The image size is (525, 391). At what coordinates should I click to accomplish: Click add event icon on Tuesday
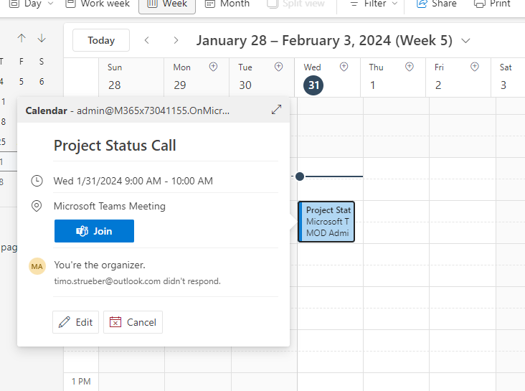pyautogui.click(x=278, y=67)
